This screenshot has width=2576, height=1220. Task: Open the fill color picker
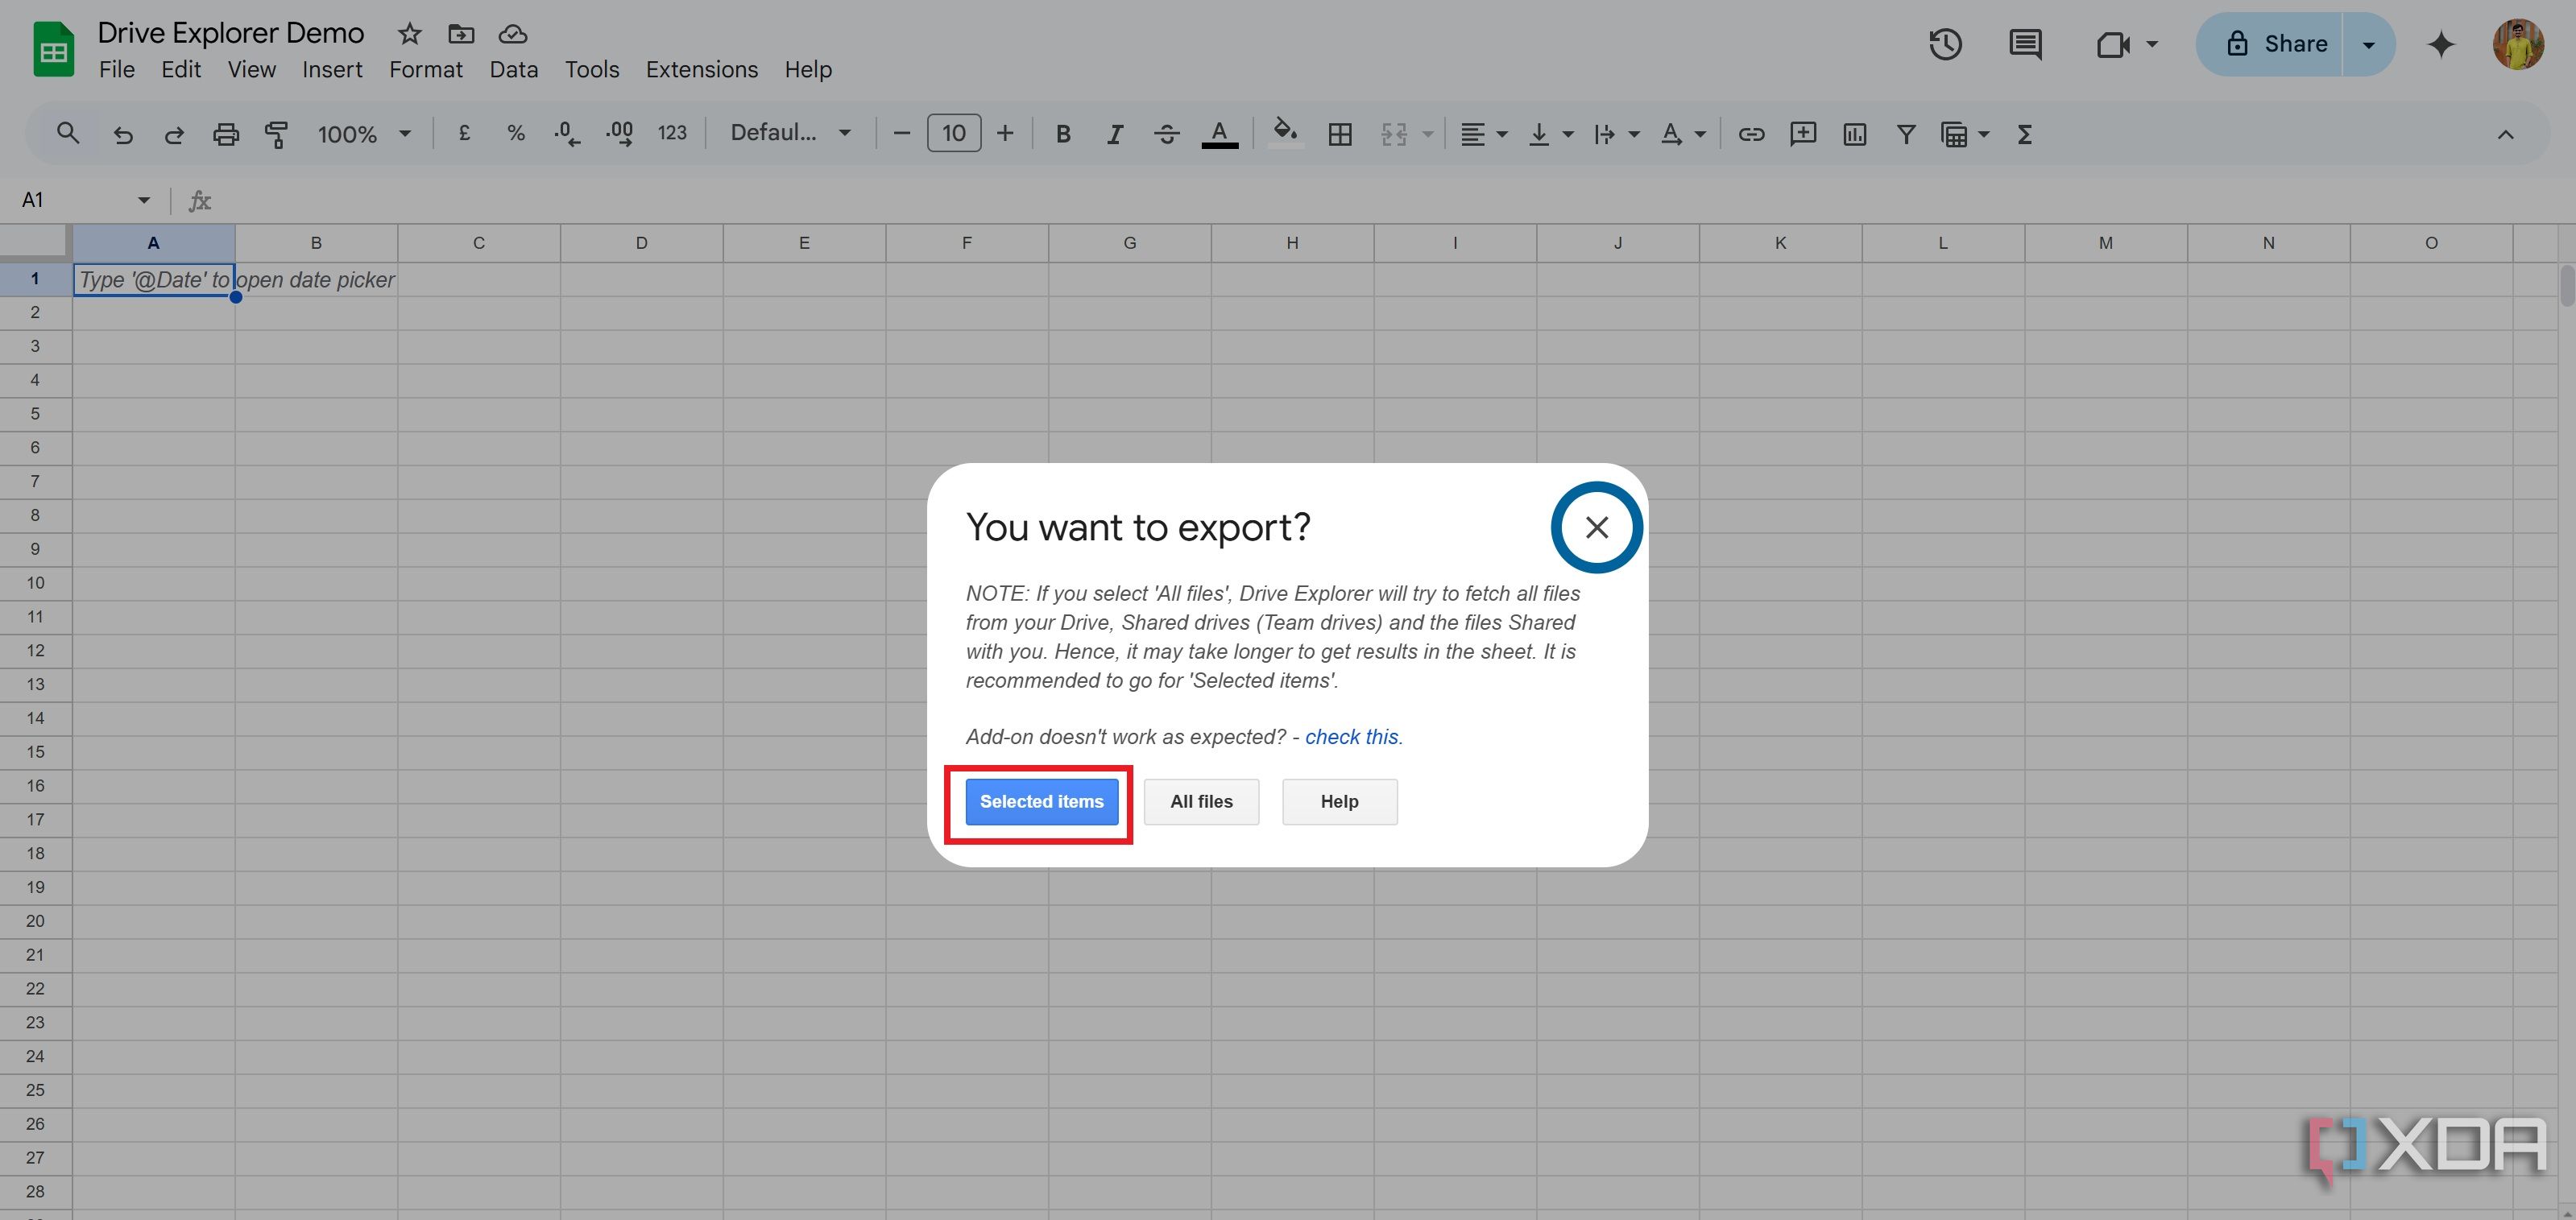point(1285,134)
